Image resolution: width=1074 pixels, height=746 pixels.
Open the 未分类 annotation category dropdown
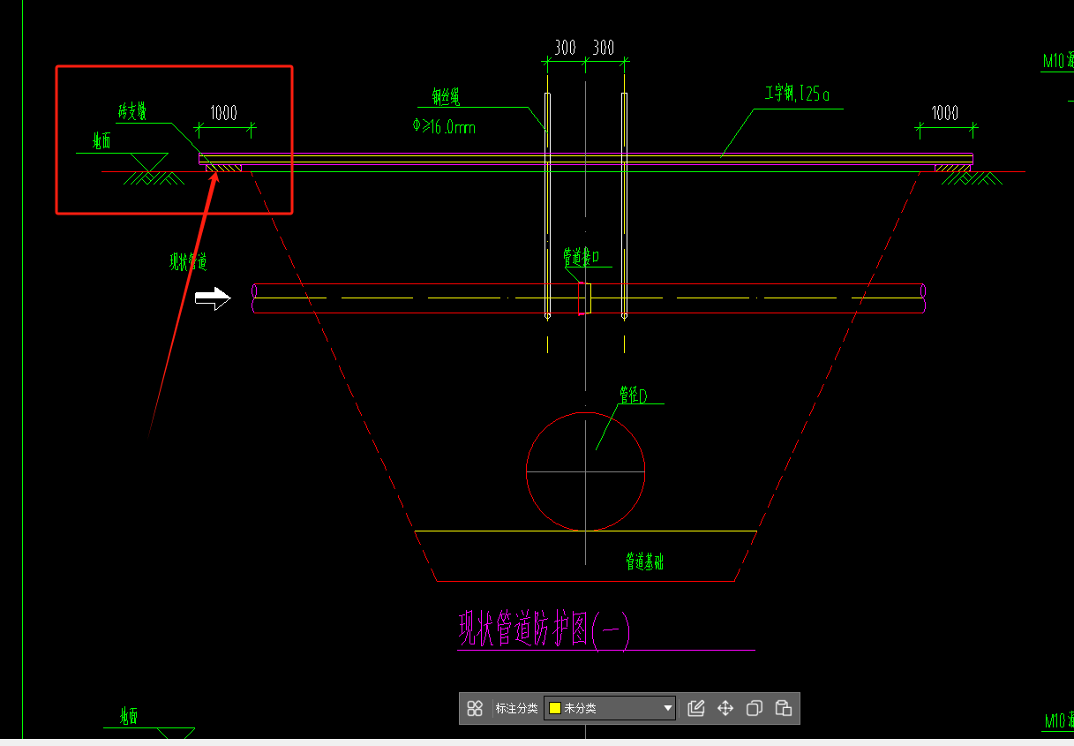coord(610,708)
